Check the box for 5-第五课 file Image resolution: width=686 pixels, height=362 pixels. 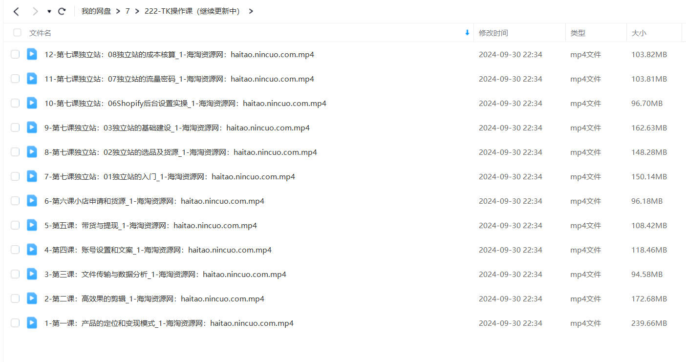[x=15, y=225]
